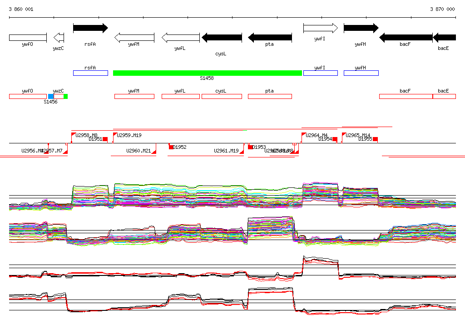Select the black bacF gene arrow
The width and height of the screenshot is (465, 324).
[406, 38]
